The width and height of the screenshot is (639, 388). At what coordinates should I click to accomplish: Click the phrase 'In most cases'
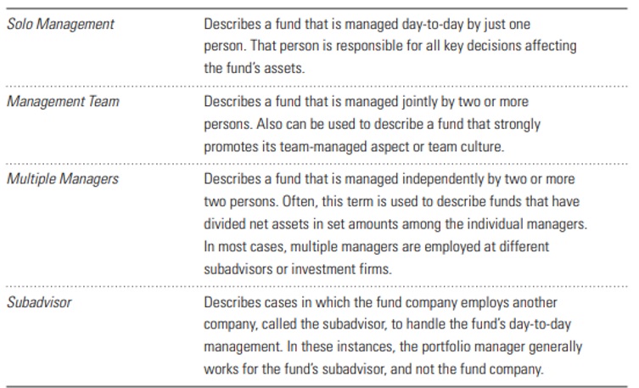239,246
